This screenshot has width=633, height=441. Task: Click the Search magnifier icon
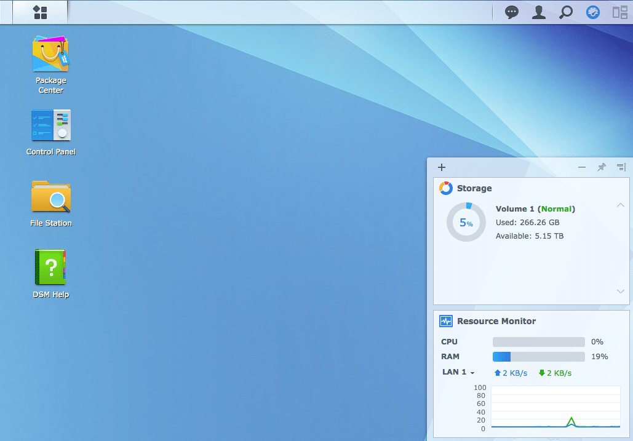(565, 12)
